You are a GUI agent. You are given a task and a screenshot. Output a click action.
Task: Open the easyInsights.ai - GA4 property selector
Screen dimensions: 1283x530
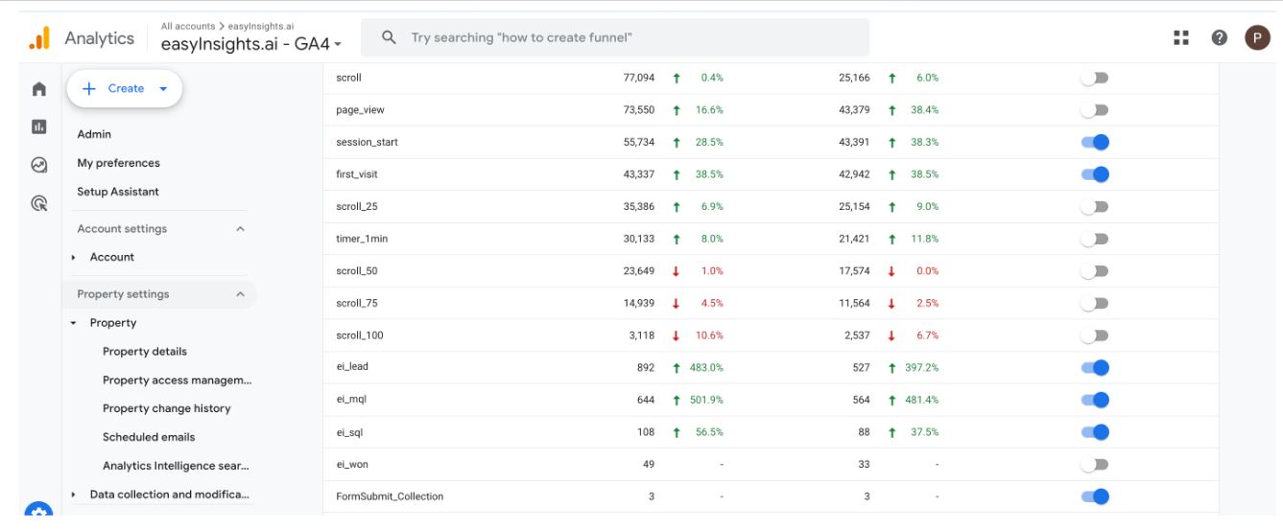[x=250, y=44]
